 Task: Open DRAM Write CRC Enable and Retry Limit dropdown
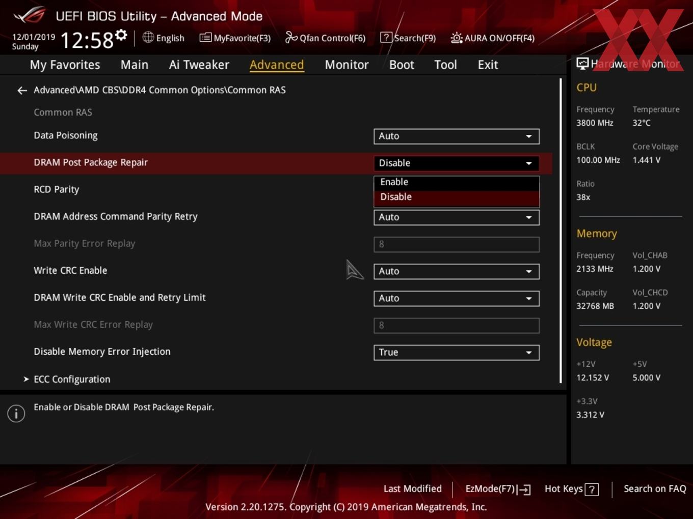pyautogui.click(x=457, y=298)
